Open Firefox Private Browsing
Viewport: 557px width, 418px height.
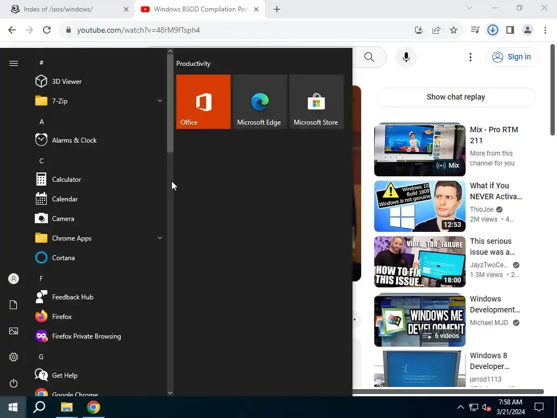coord(100,336)
